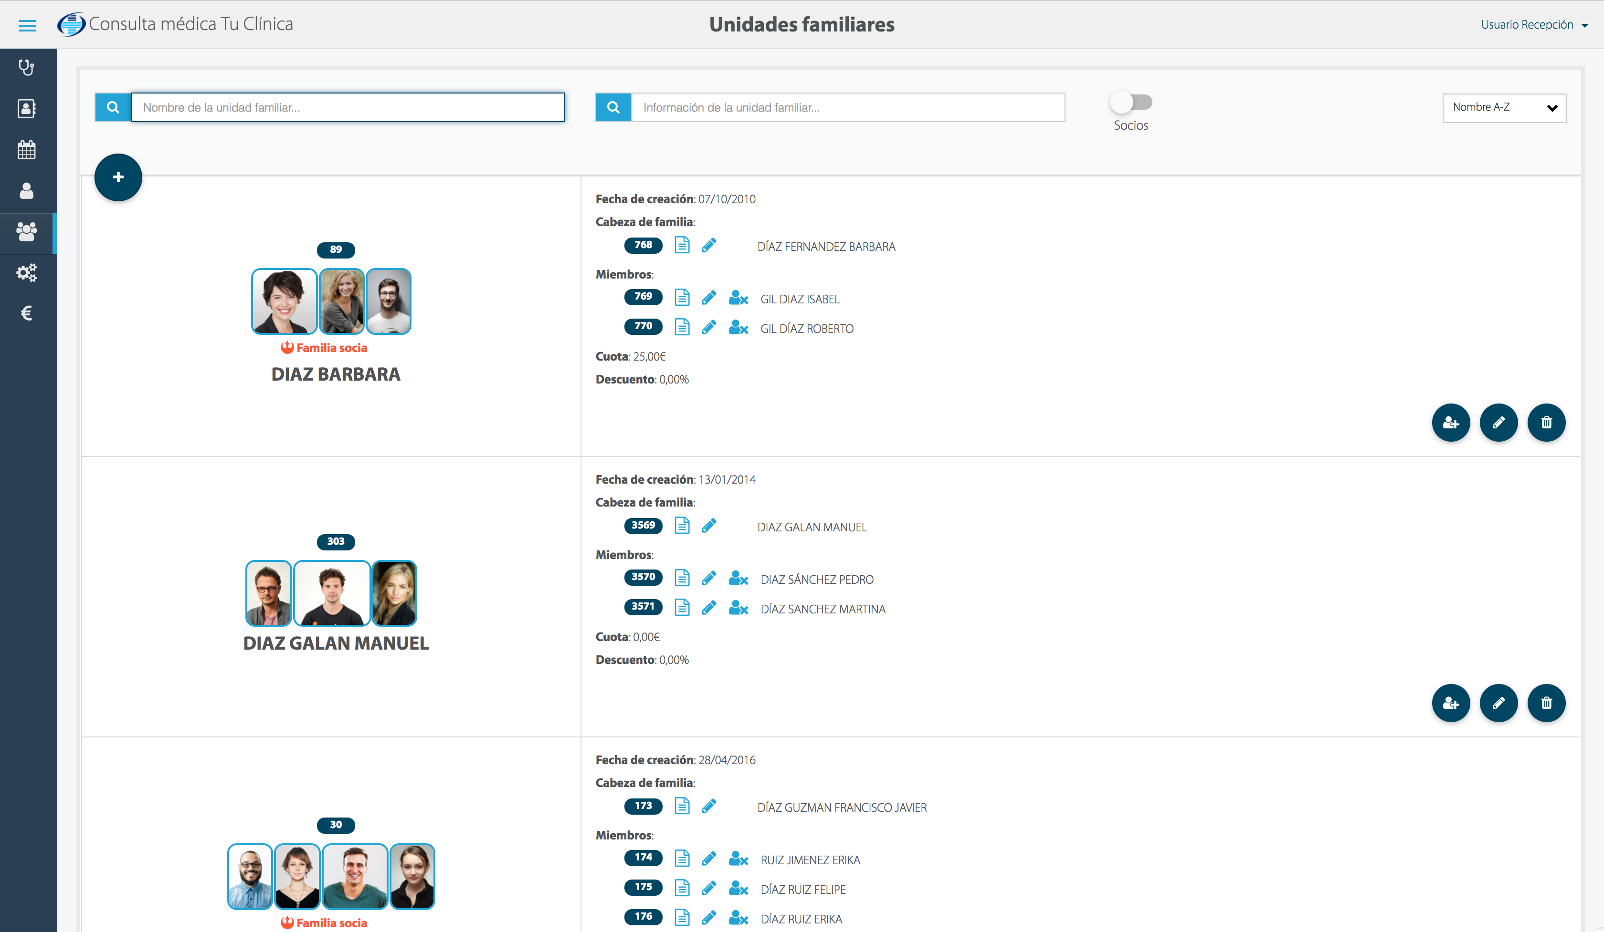This screenshot has height=932, width=1604.
Task: Edit patient DÍAZ FERNANDEZ BARBARA pencil icon
Action: [708, 245]
